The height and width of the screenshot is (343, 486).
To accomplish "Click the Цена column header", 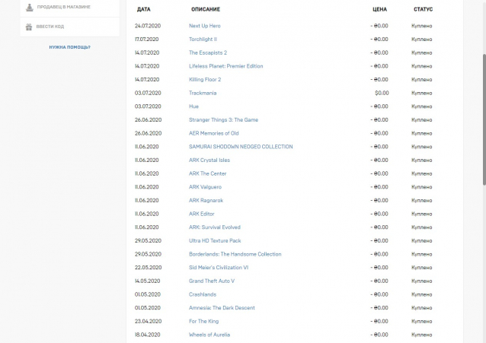I will tap(379, 9).
